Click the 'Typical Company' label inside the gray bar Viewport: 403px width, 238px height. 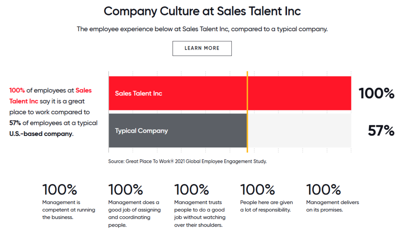(141, 131)
